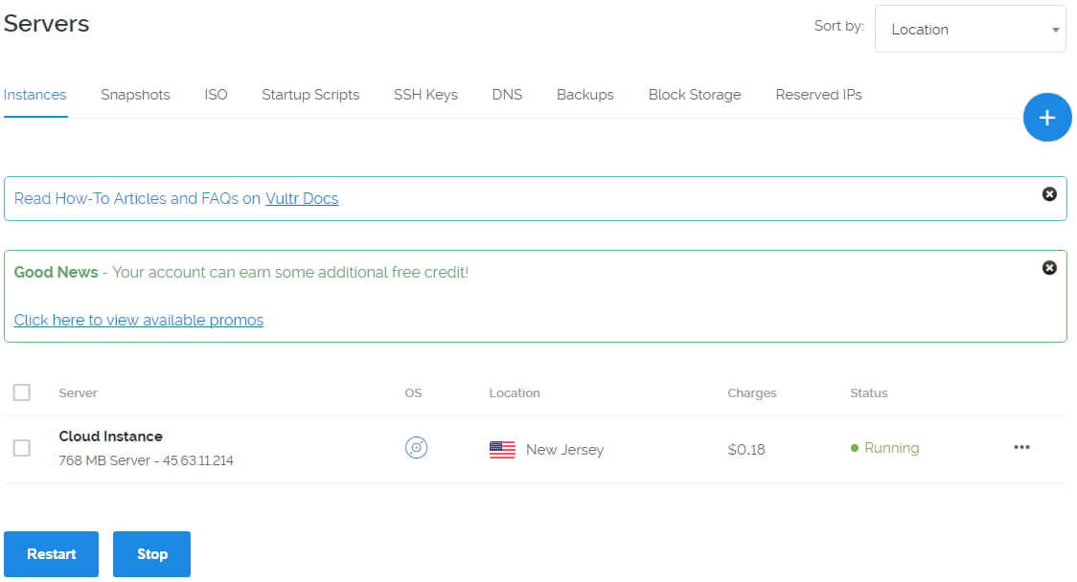Open the Sort by Location dropdown

pyautogui.click(x=970, y=30)
